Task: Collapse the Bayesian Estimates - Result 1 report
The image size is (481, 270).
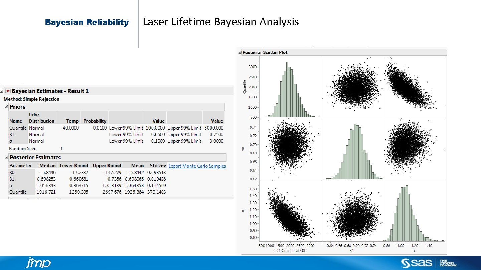Action: pyautogui.click(x=2, y=91)
